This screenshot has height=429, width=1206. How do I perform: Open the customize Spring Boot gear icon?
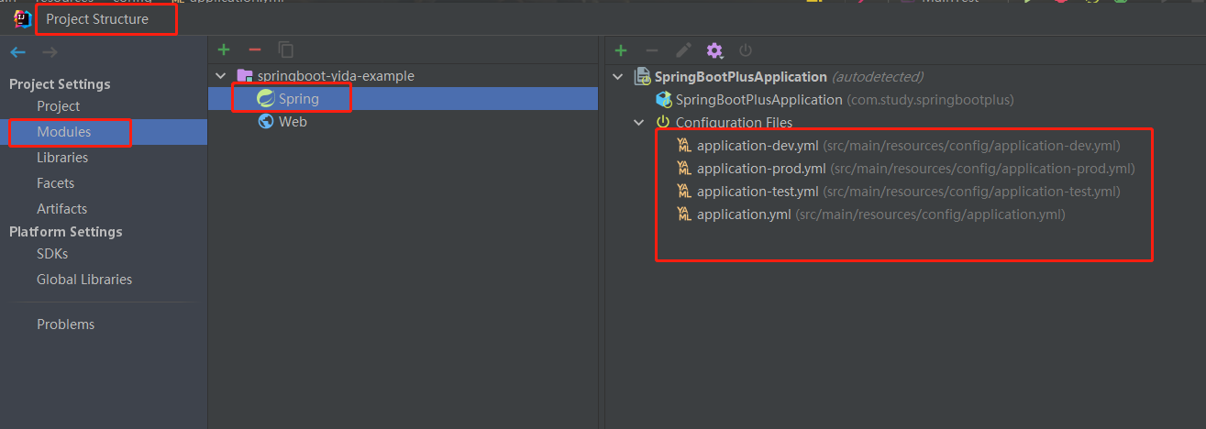click(x=714, y=50)
